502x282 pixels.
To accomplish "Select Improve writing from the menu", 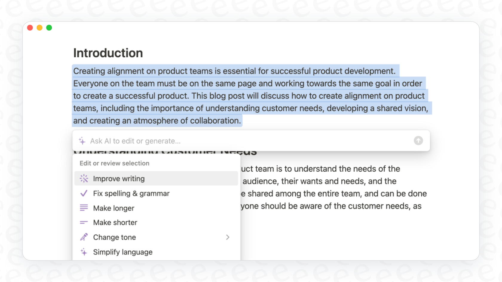I will pos(119,178).
